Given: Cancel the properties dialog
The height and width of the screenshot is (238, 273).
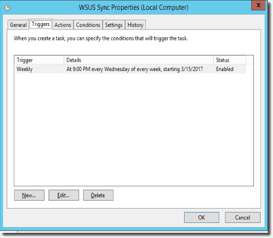Looking at the screenshot, I should [242, 217].
